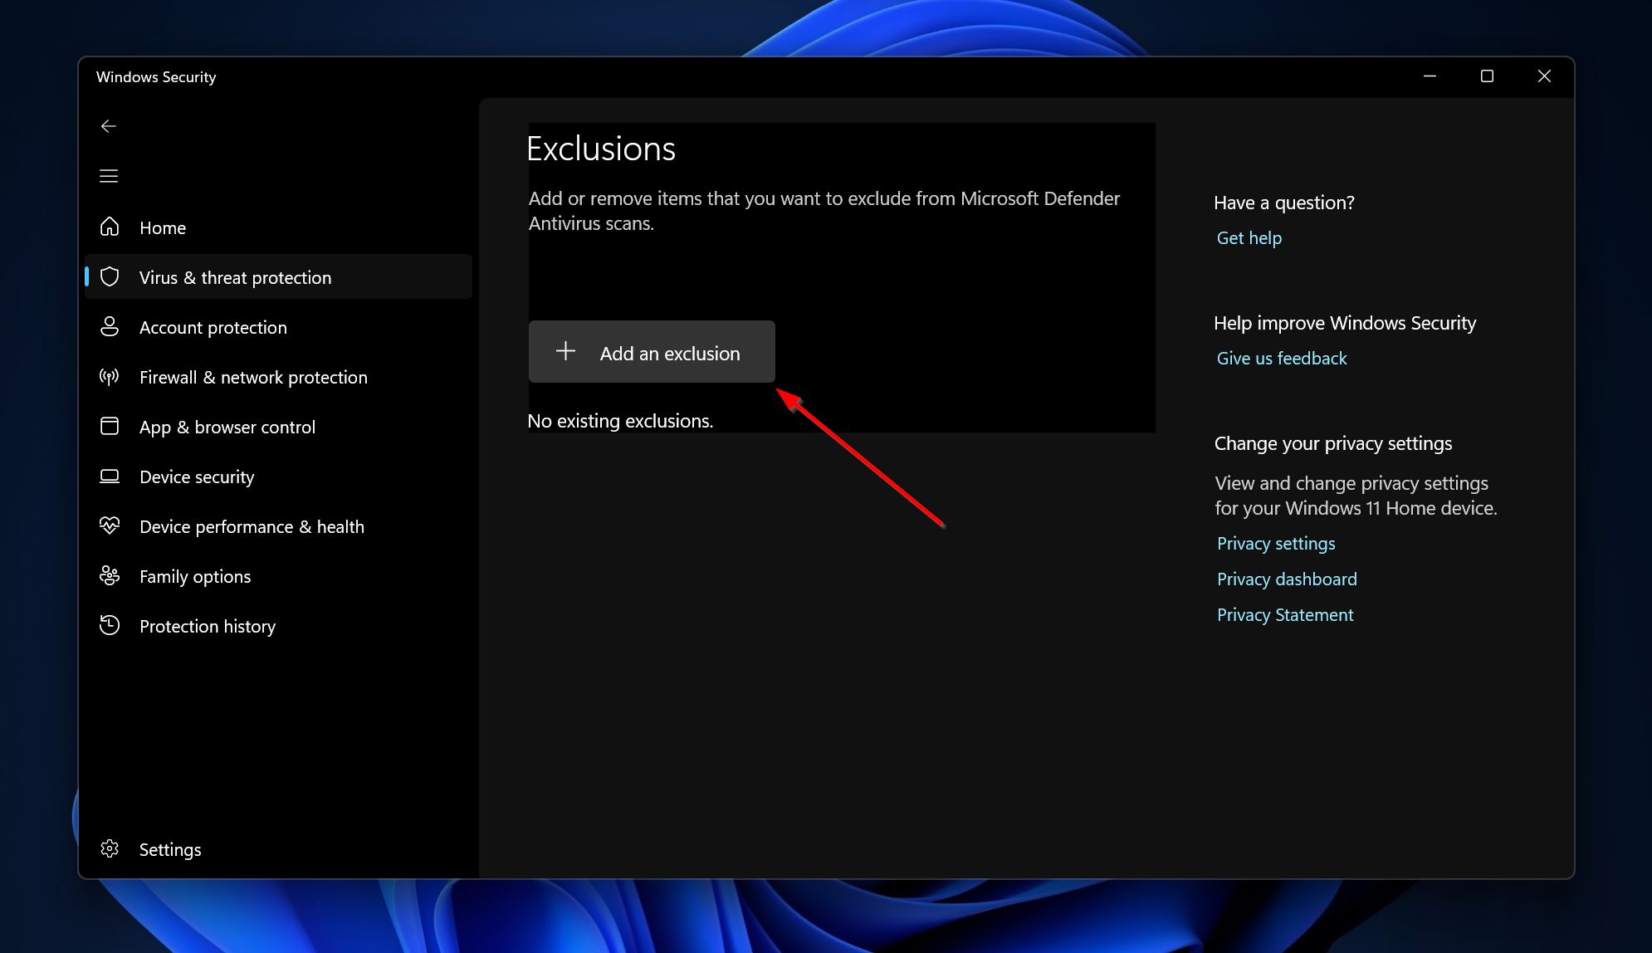This screenshot has width=1652, height=953.
Task: Open Privacy dashboard link
Action: tap(1286, 578)
